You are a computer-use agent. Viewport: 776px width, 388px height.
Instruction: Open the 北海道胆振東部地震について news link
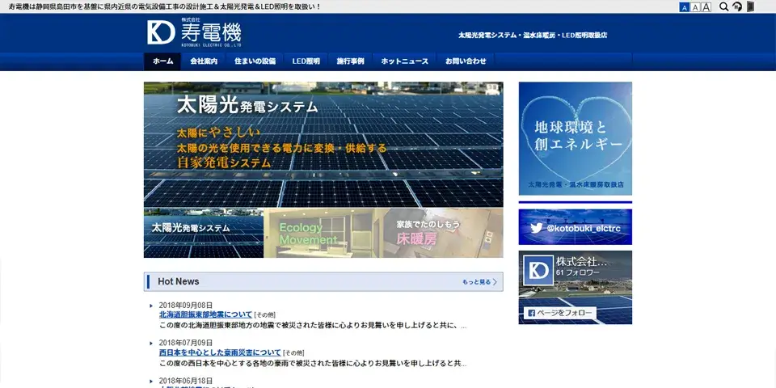click(x=205, y=314)
